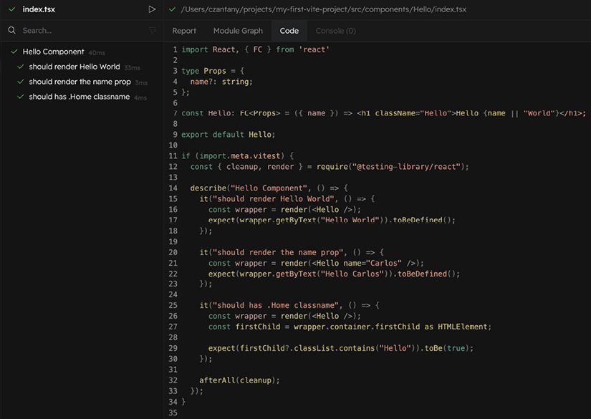This screenshot has width=591, height=419.
Task: Select 'should render the name prop' test
Action: click(80, 82)
